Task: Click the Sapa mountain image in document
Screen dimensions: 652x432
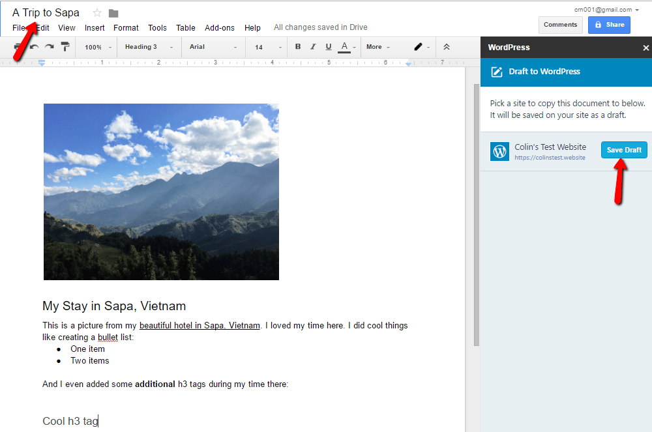Action: 161,192
